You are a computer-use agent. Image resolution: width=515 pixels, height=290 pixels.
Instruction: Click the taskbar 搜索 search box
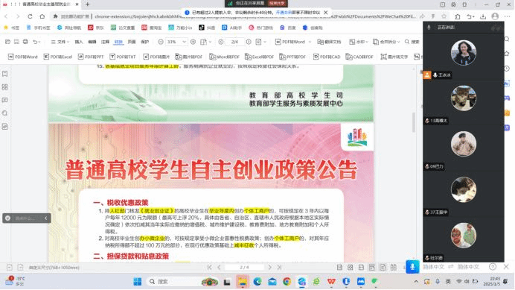[183, 282]
